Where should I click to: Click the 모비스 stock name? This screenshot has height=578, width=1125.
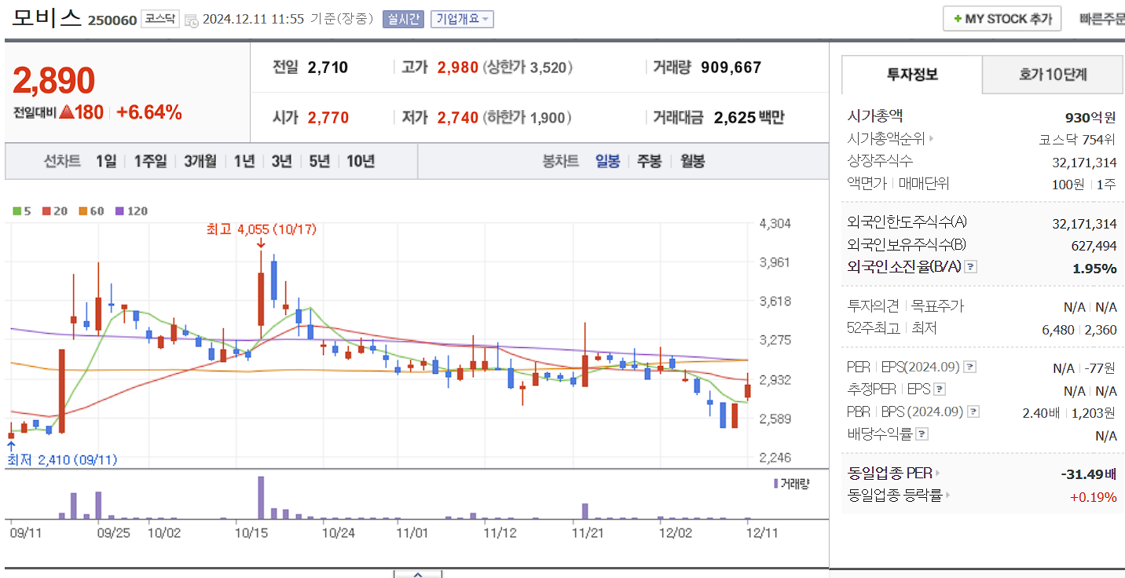[46, 17]
